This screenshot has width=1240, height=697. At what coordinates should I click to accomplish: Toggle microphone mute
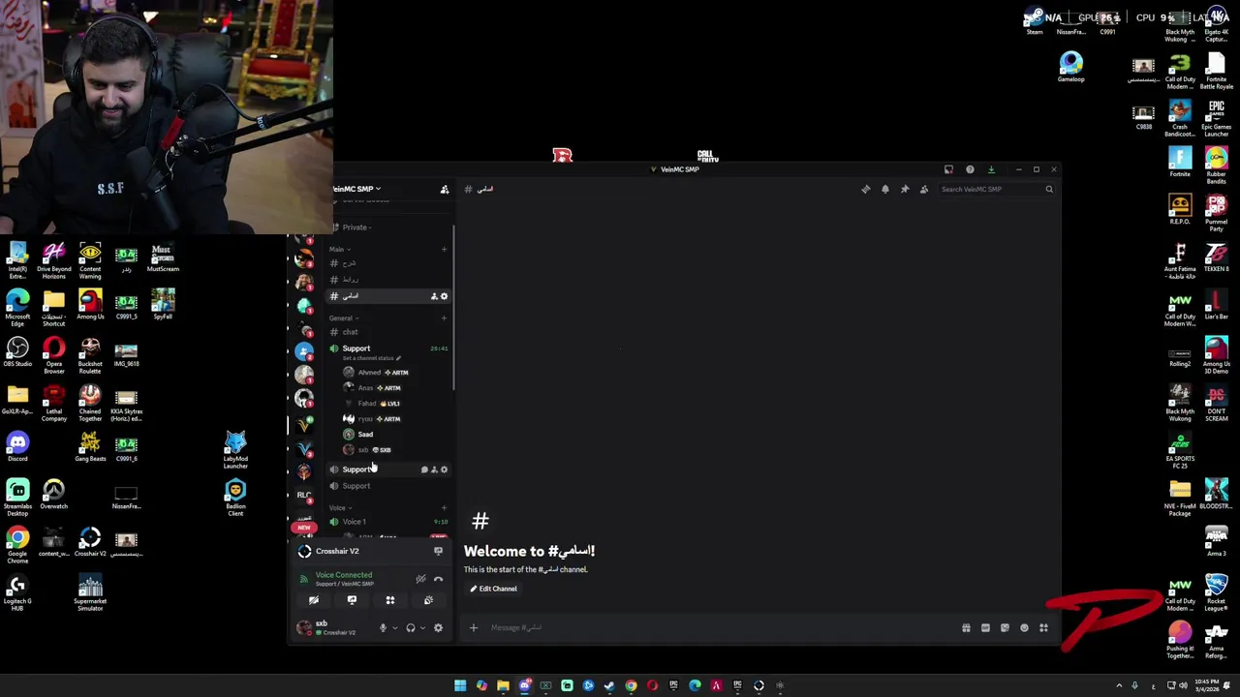click(383, 628)
